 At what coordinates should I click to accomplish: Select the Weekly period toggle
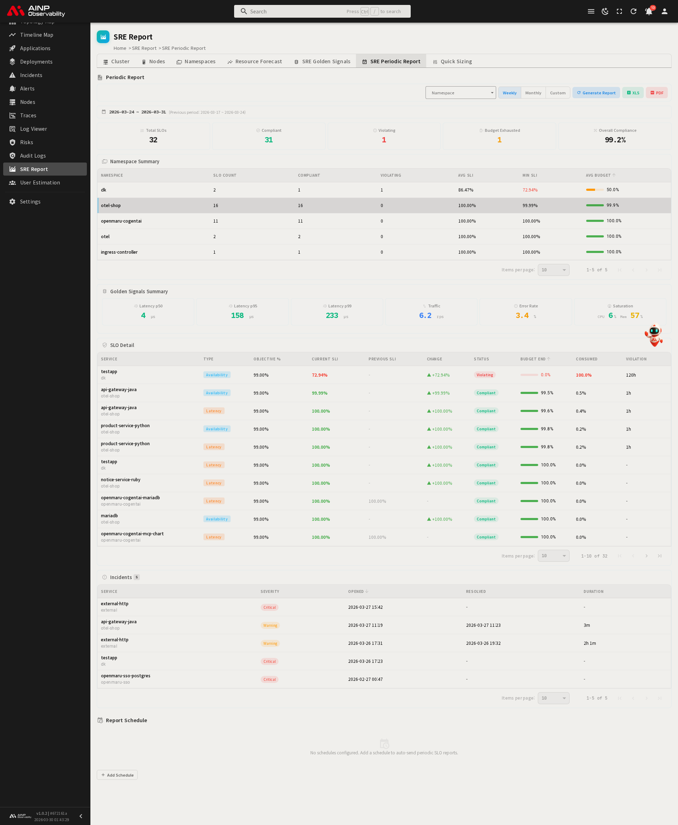click(x=509, y=93)
